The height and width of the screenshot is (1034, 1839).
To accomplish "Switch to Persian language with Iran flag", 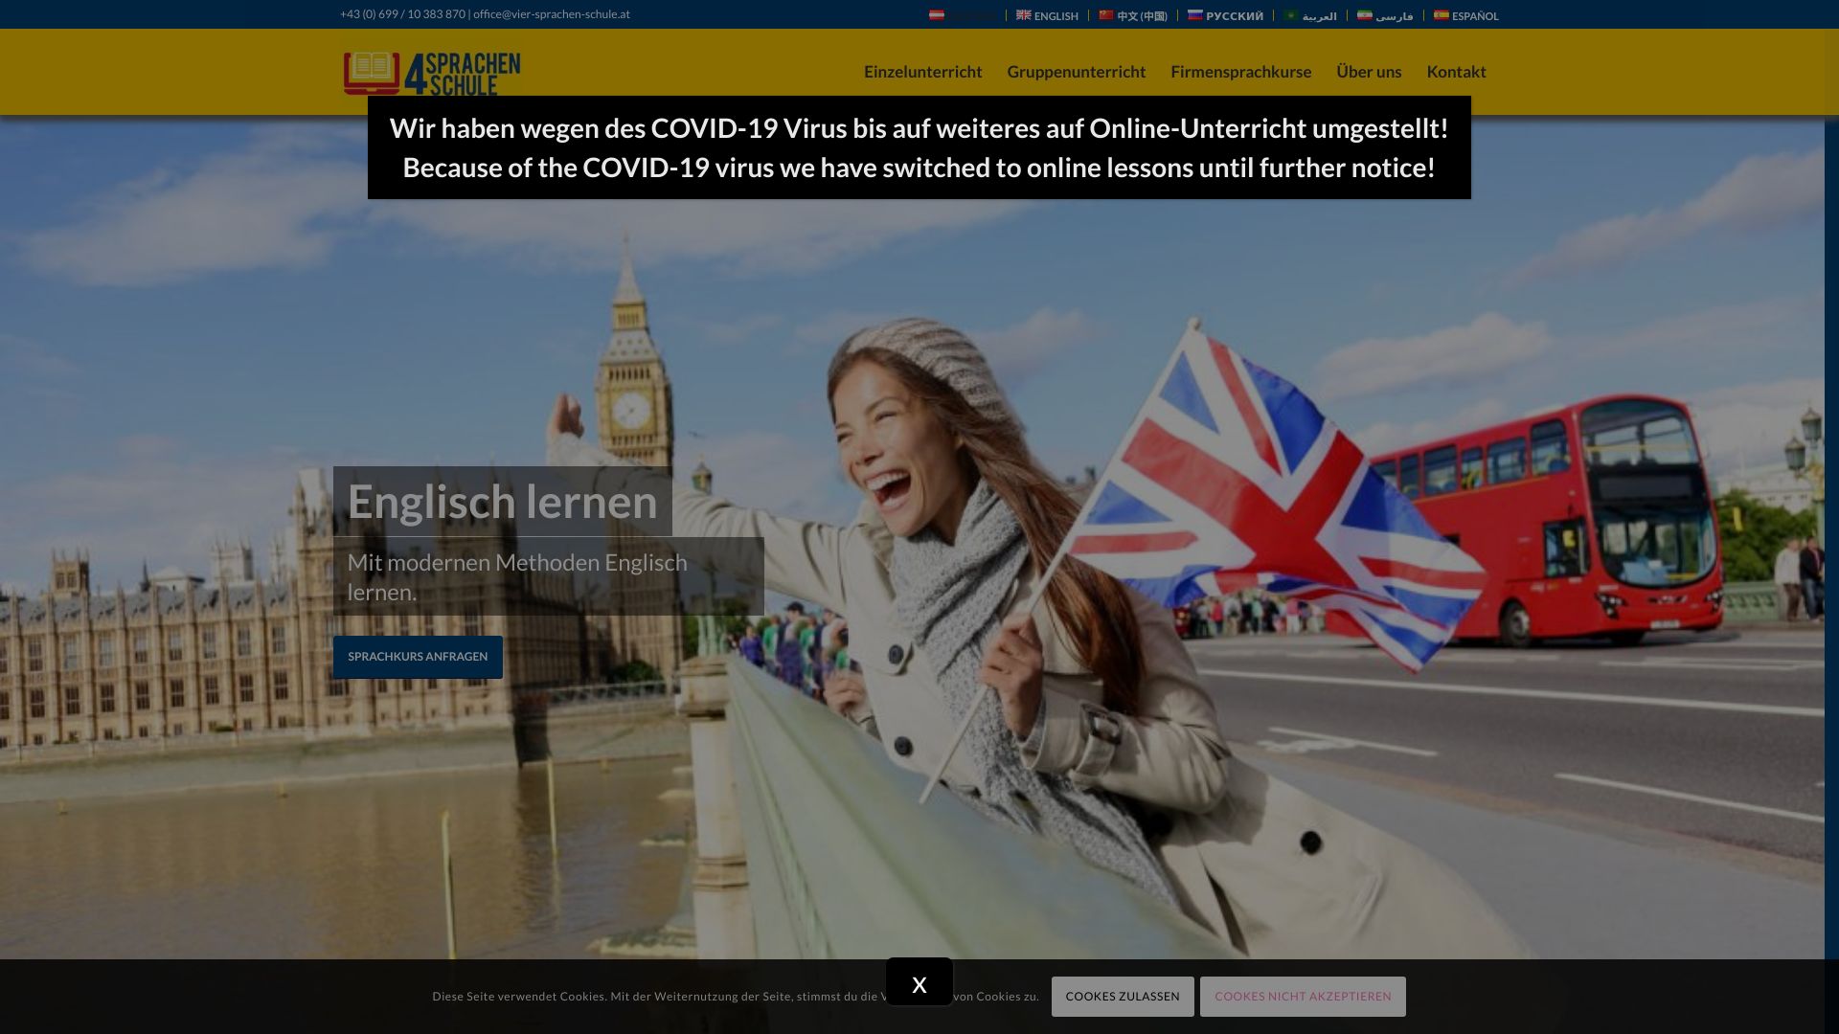I will click(x=1365, y=15).
